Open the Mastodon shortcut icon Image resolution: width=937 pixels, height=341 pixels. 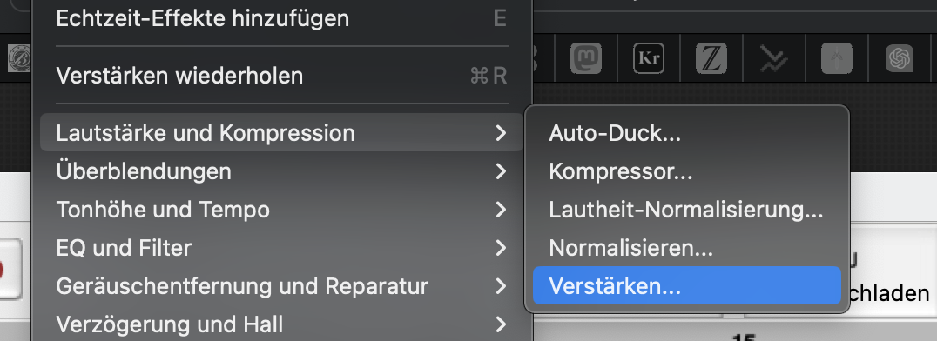click(585, 58)
